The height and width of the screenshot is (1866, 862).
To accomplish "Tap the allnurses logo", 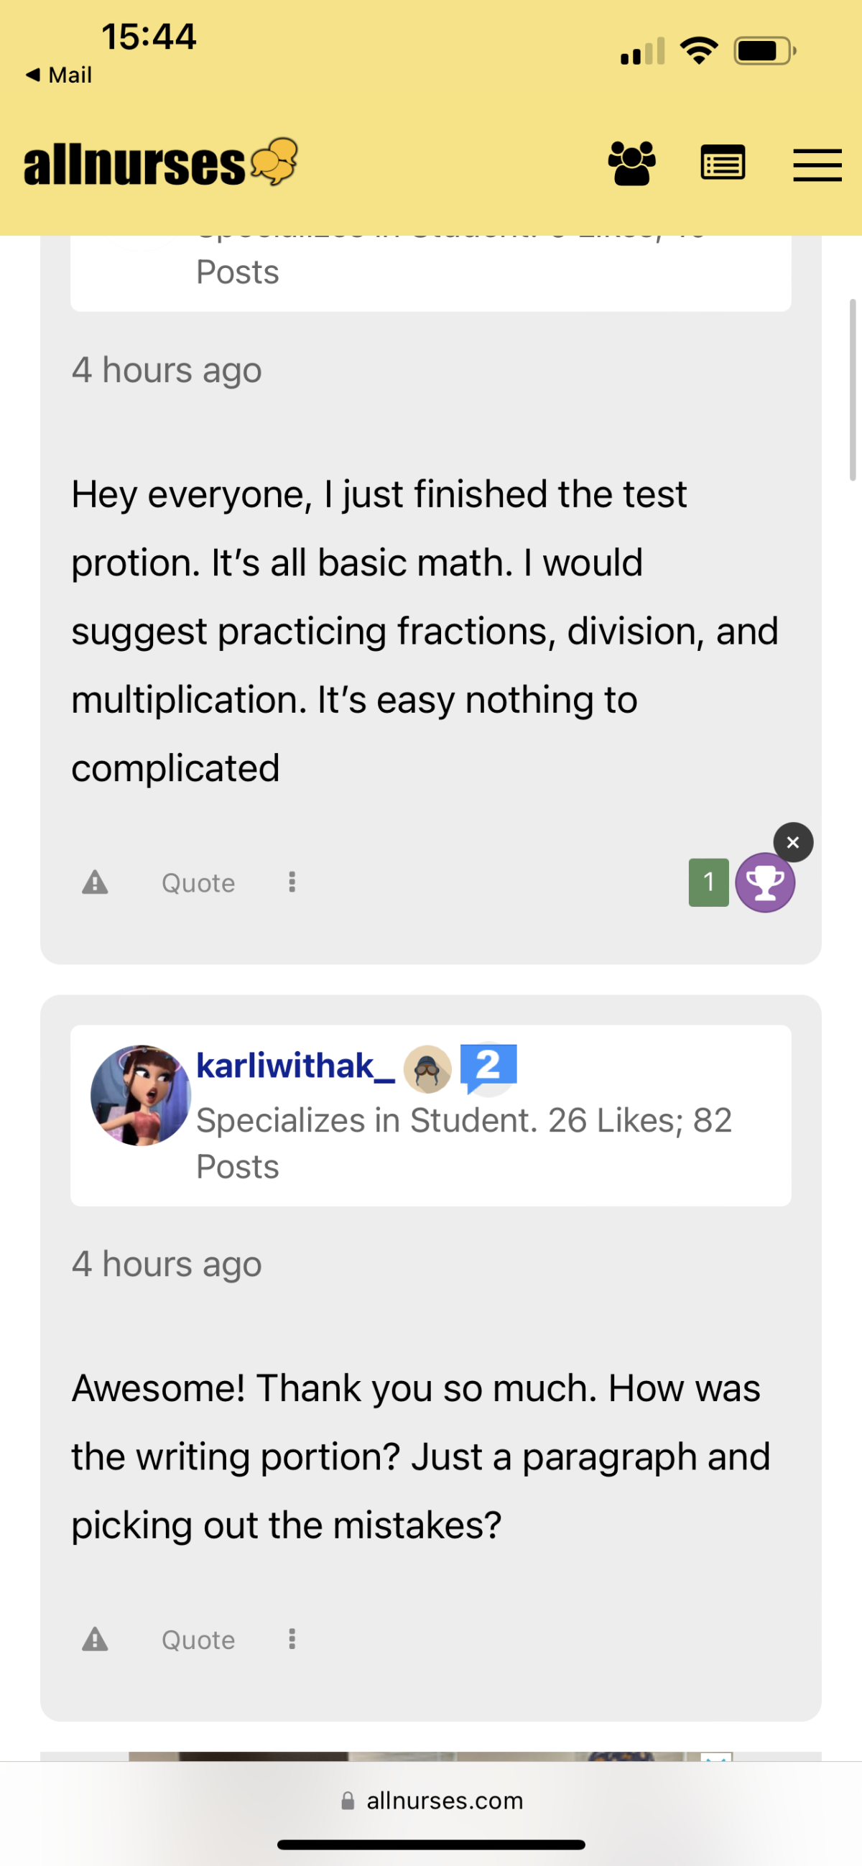I will (x=161, y=162).
